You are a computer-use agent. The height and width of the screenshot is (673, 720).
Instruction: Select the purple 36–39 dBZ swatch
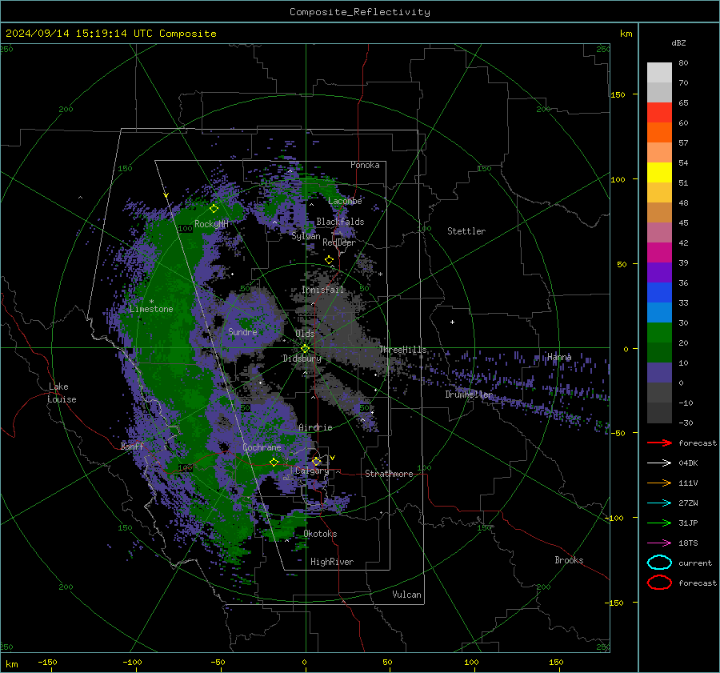(659, 272)
